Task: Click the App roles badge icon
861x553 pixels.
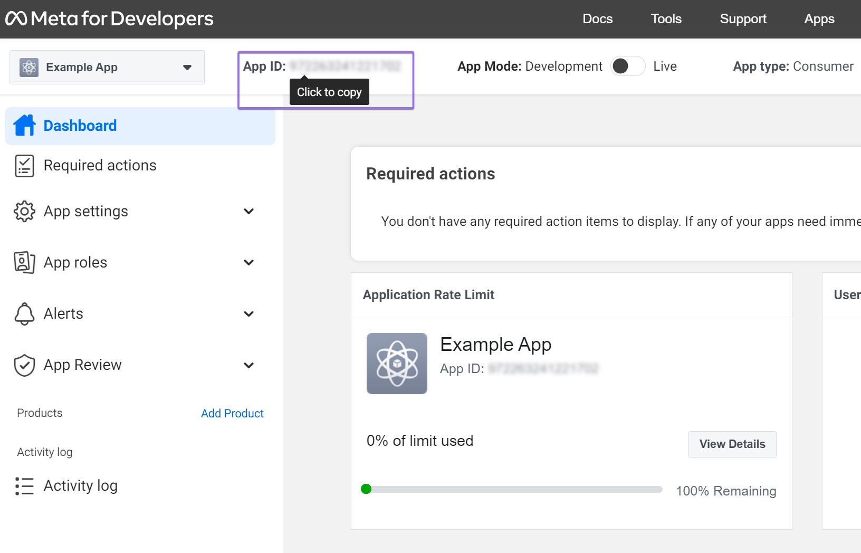Action: [x=24, y=262]
